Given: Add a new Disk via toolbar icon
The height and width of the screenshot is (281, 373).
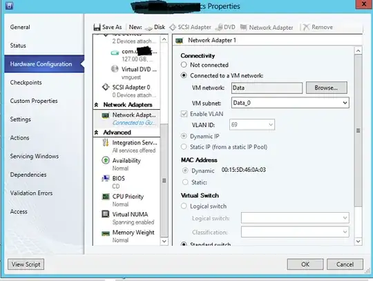Looking at the screenshot, I should (149, 28).
